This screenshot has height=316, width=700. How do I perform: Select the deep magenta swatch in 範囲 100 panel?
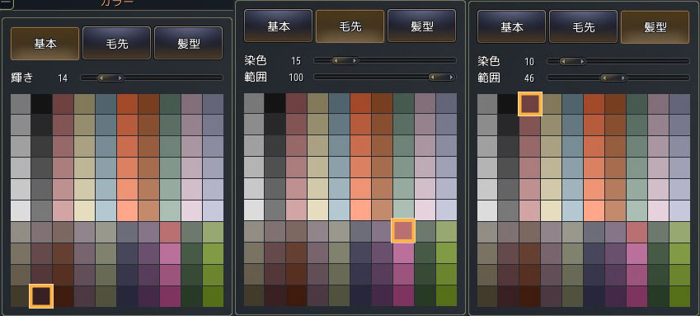click(403, 296)
